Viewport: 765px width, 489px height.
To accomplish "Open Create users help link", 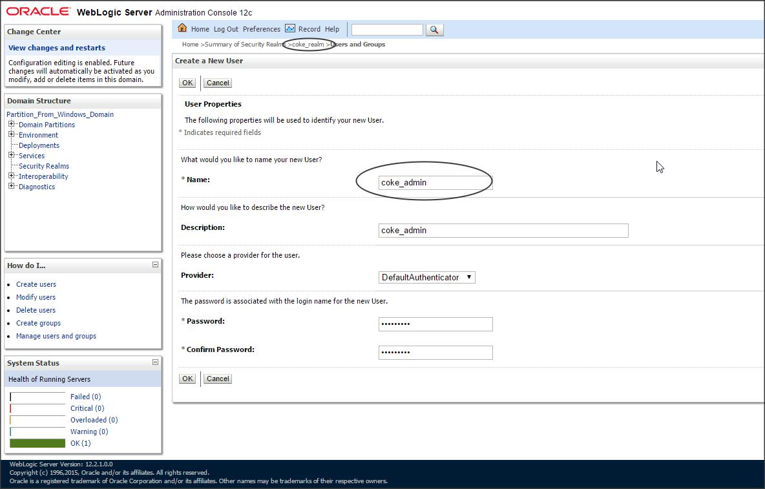I will 36,284.
